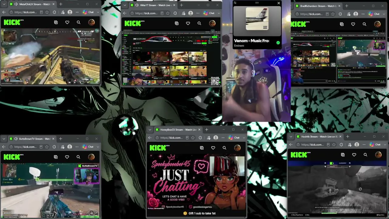Go back in the Hitta17 browser window
Viewport: 389px width, 219px height.
125,13
